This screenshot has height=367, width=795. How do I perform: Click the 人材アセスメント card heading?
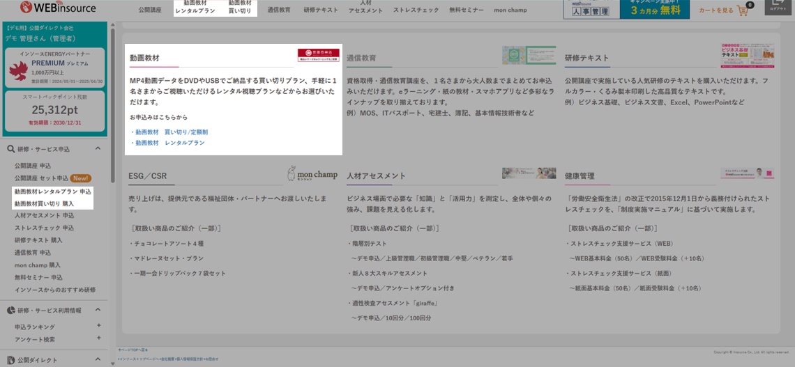coord(376,175)
